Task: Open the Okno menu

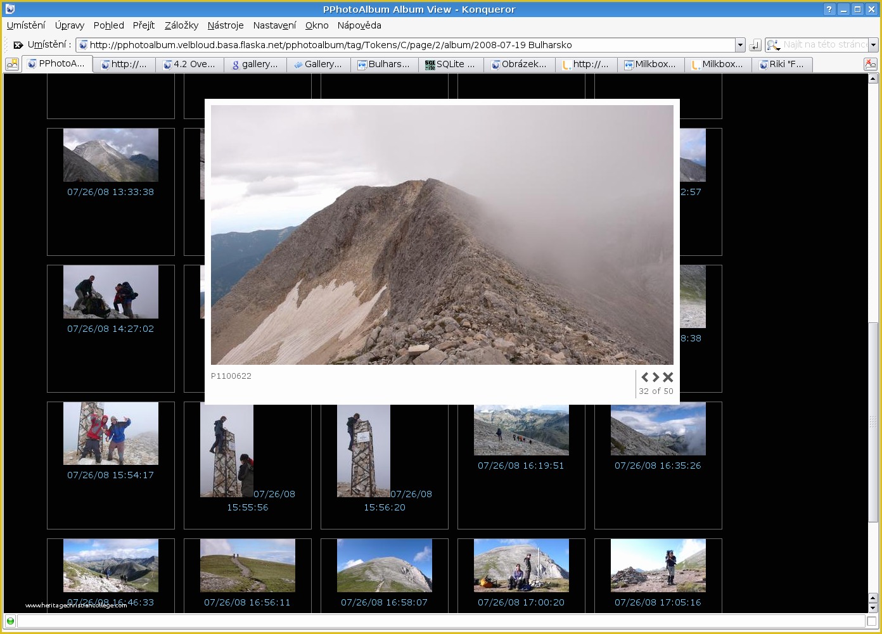Action: [317, 25]
